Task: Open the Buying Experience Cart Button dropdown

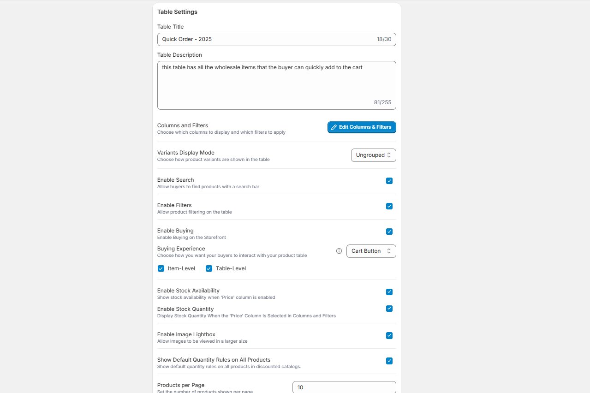Action: 371,251
